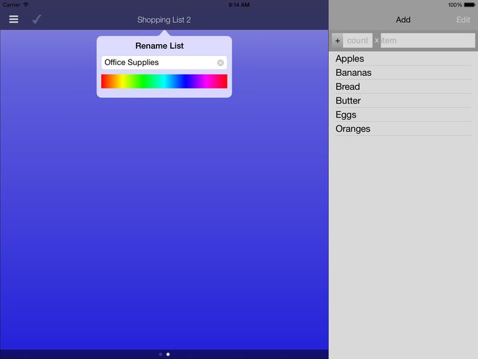The width and height of the screenshot is (478, 359).
Task: Tap the checkmark icon in the top bar
Action: (x=37, y=19)
